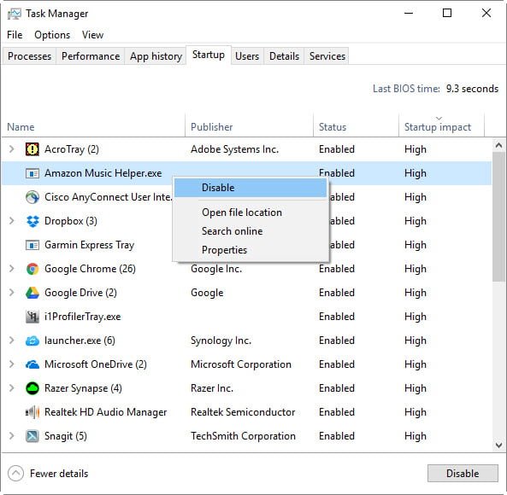The height and width of the screenshot is (495, 507).
Task: Click the AcroTray app icon
Action: (x=32, y=149)
